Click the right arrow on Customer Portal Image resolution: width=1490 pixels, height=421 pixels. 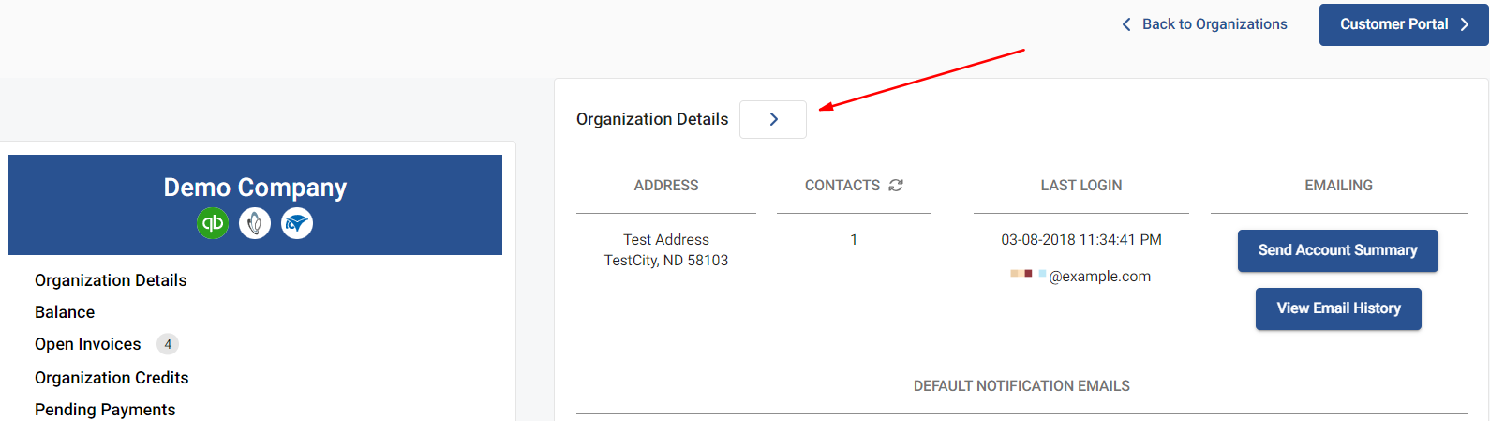pos(1465,24)
